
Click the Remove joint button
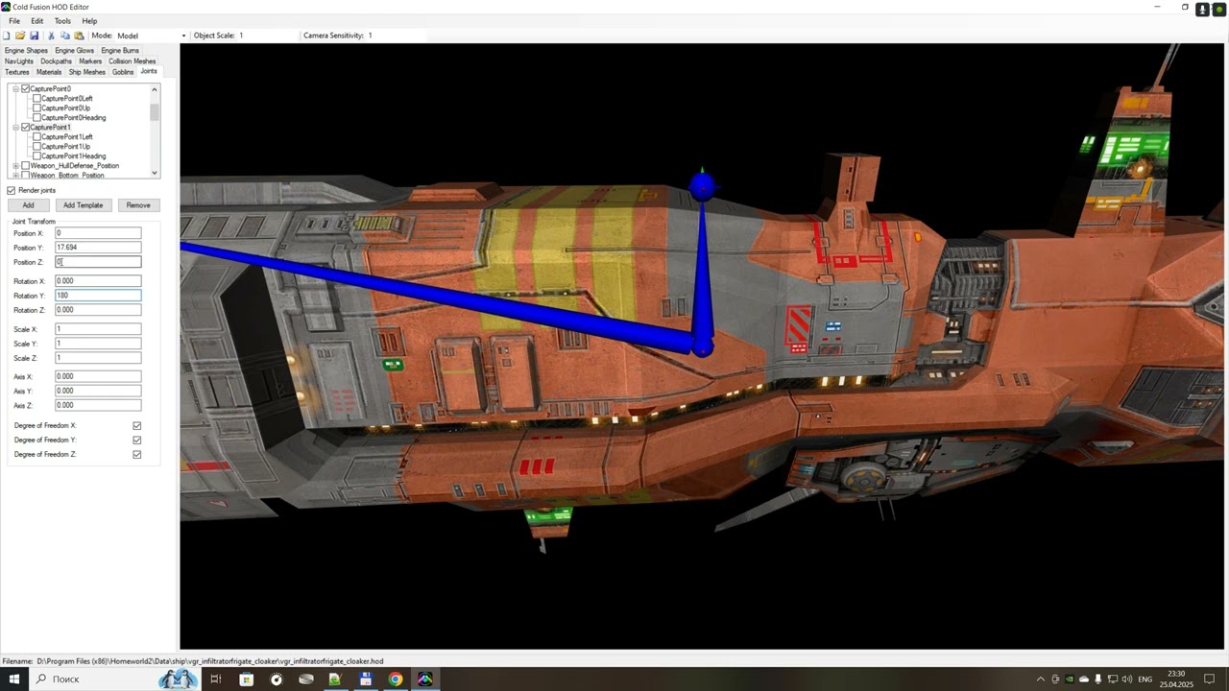pyautogui.click(x=138, y=205)
